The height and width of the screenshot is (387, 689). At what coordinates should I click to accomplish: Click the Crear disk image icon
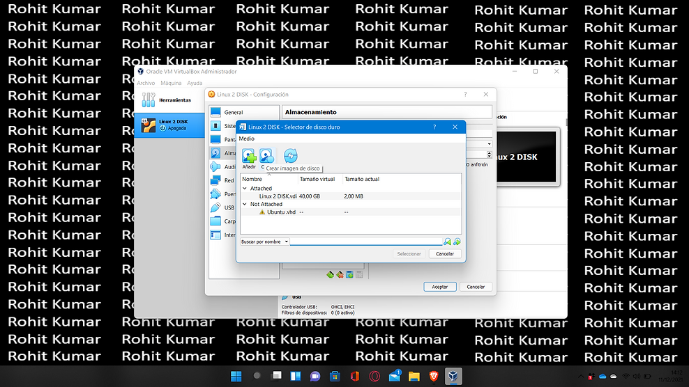click(266, 156)
